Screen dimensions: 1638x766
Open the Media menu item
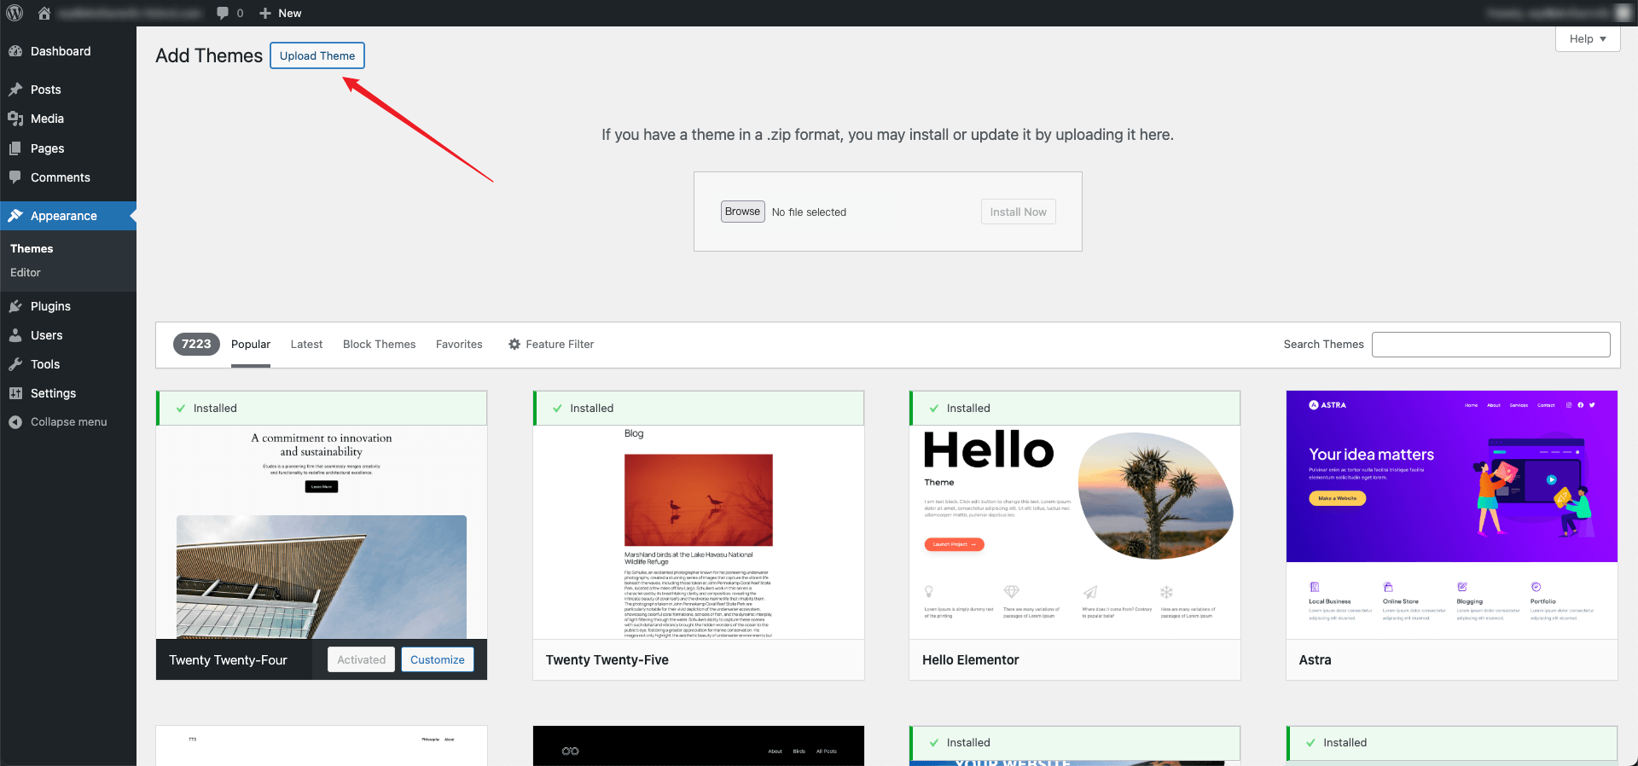(47, 119)
